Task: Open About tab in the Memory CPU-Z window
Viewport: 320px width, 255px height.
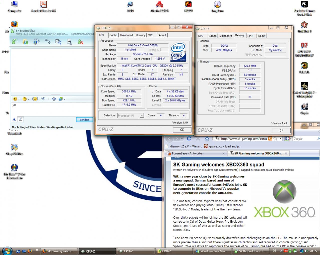Action: coord(261,36)
